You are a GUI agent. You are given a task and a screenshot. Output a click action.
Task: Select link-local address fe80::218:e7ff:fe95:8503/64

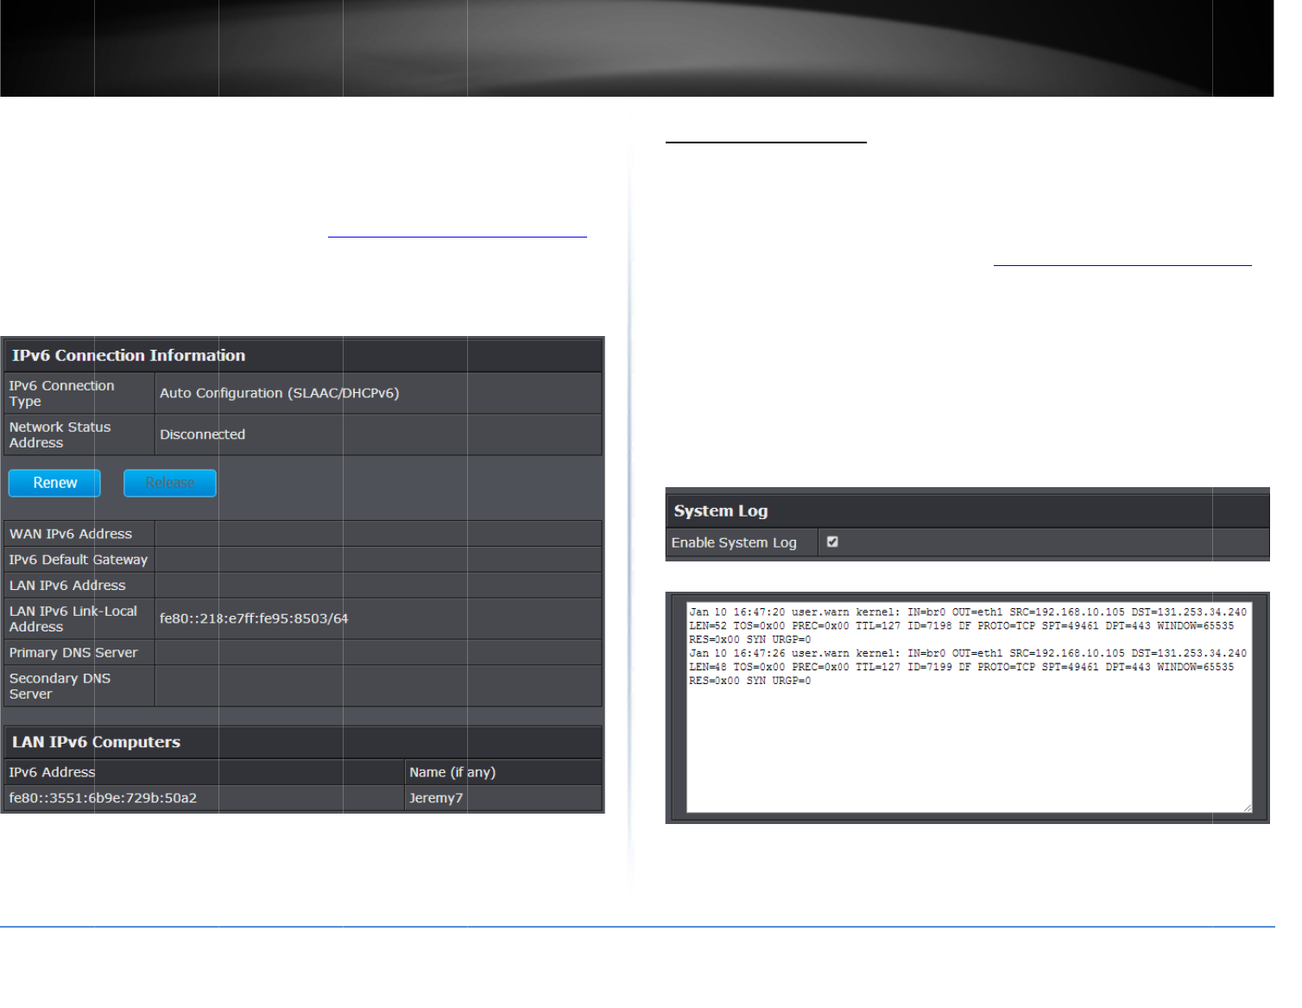tap(254, 618)
